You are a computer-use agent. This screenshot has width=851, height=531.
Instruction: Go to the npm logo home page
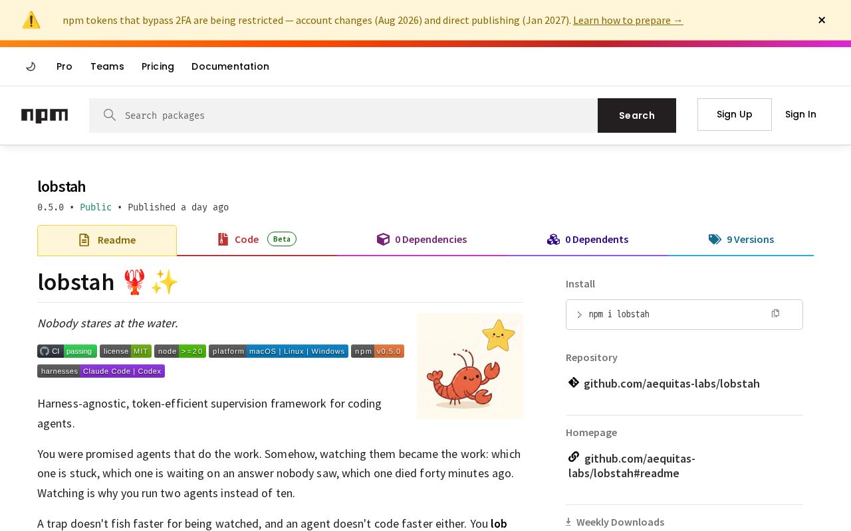(45, 115)
